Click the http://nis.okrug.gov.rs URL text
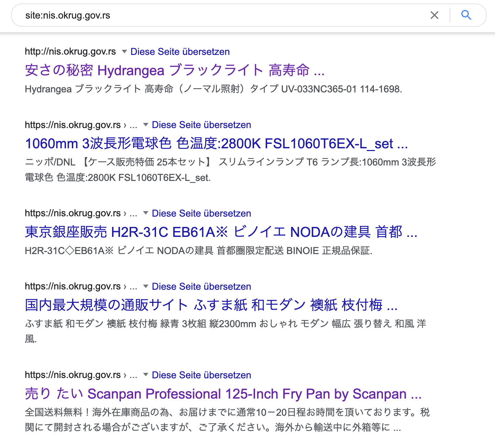 [70, 52]
